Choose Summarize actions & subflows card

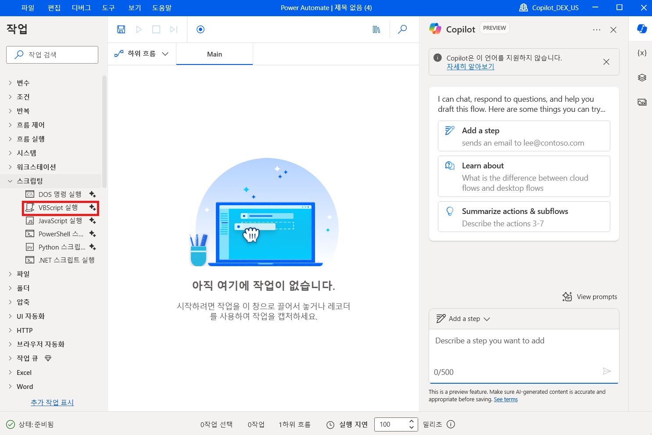(524, 217)
